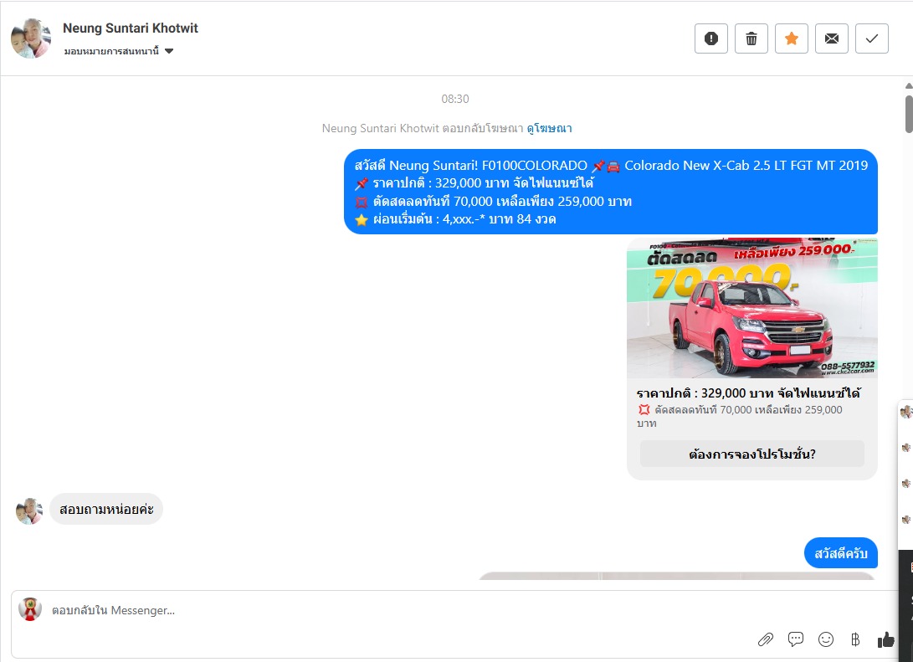Focus the ตอบกลับใน Messenger reply field
The image size is (913, 662).
coord(454,610)
